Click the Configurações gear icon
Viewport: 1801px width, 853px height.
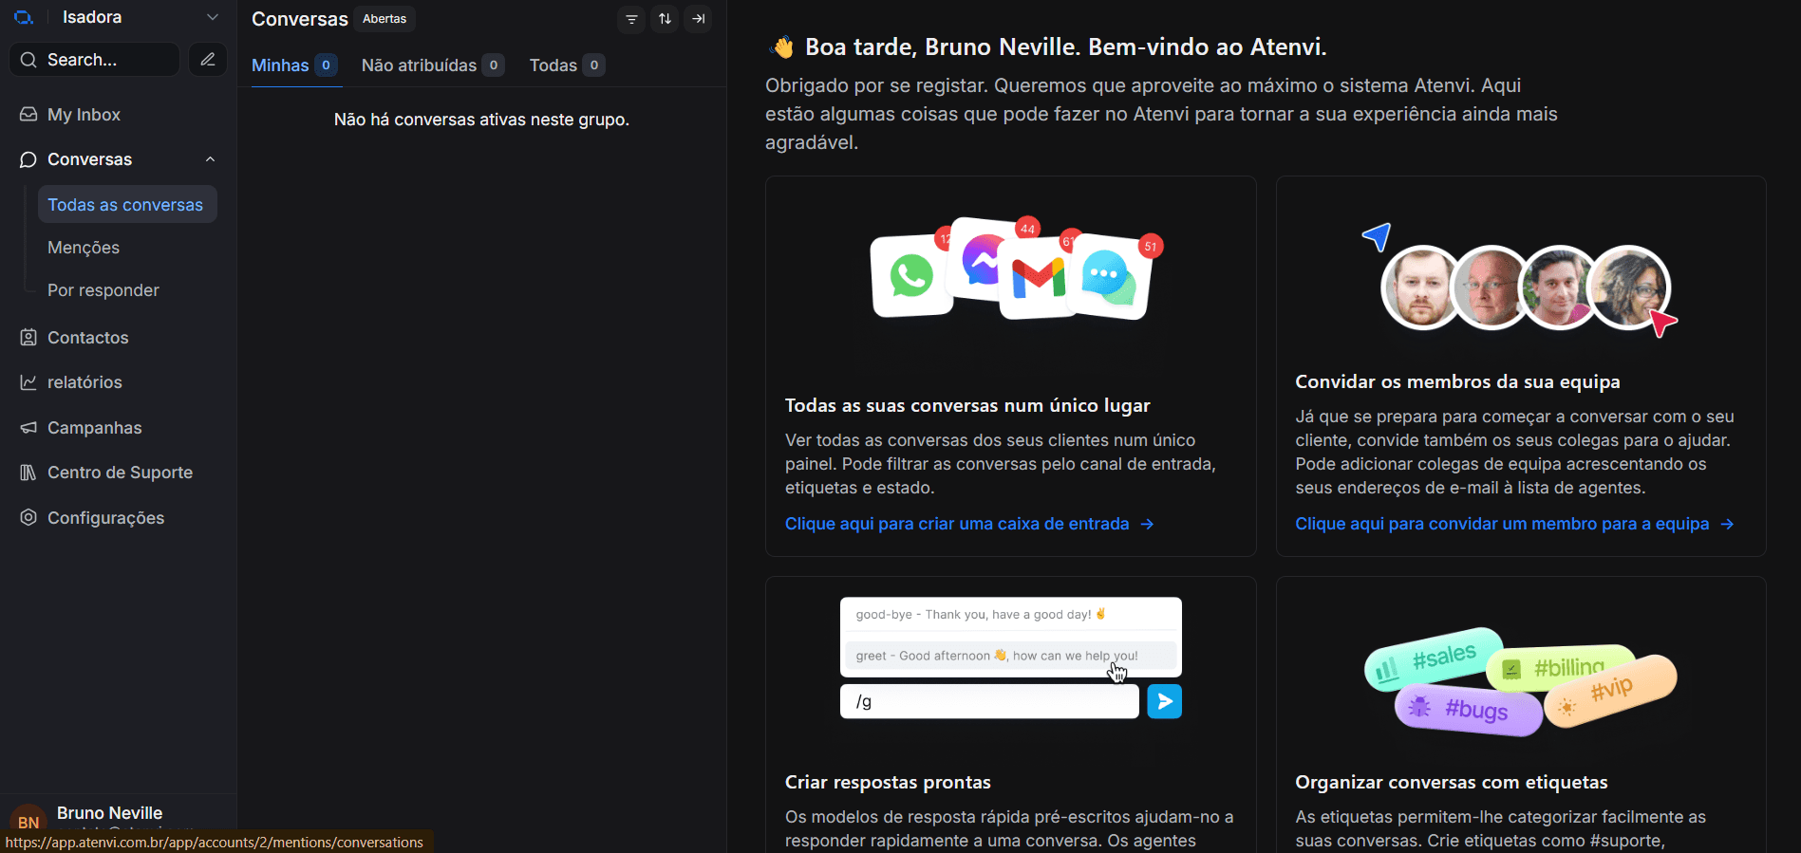[28, 518]
